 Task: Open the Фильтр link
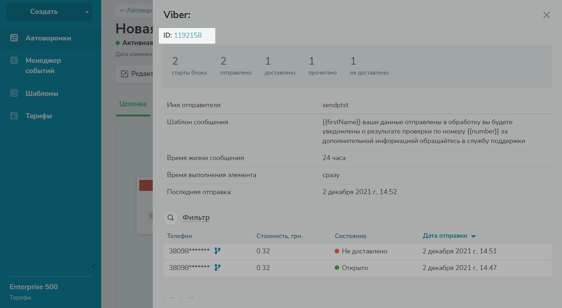(x=196, y=218)
